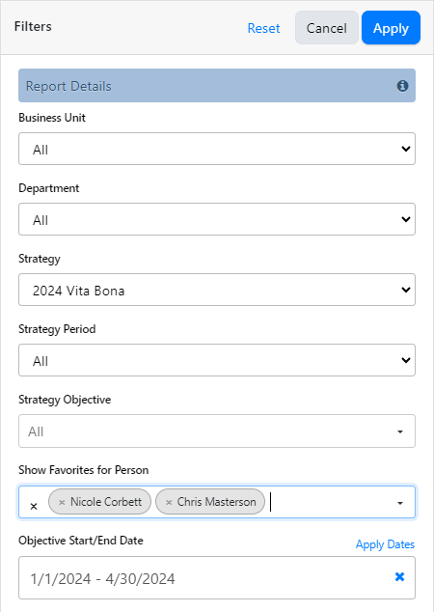This screenshot has height=612, width=434.
Task: Click the Report Details info icon
Action: [x=402, y=86]
